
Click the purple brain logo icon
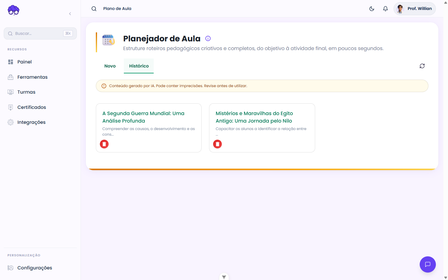tap(13, 10)
